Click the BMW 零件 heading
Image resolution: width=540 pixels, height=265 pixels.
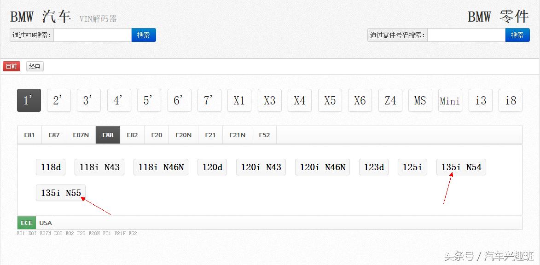498,17
